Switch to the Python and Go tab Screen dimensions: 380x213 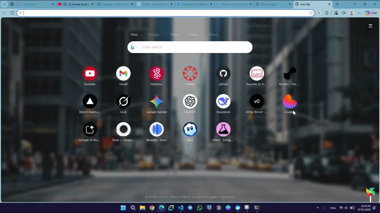click(x=233, y=4)
